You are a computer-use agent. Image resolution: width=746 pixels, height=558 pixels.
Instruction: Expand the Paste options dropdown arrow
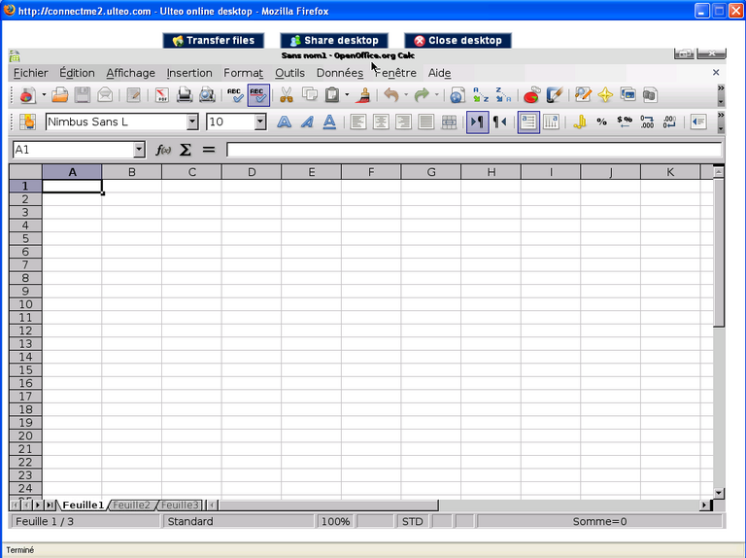[x=347, y=94]
